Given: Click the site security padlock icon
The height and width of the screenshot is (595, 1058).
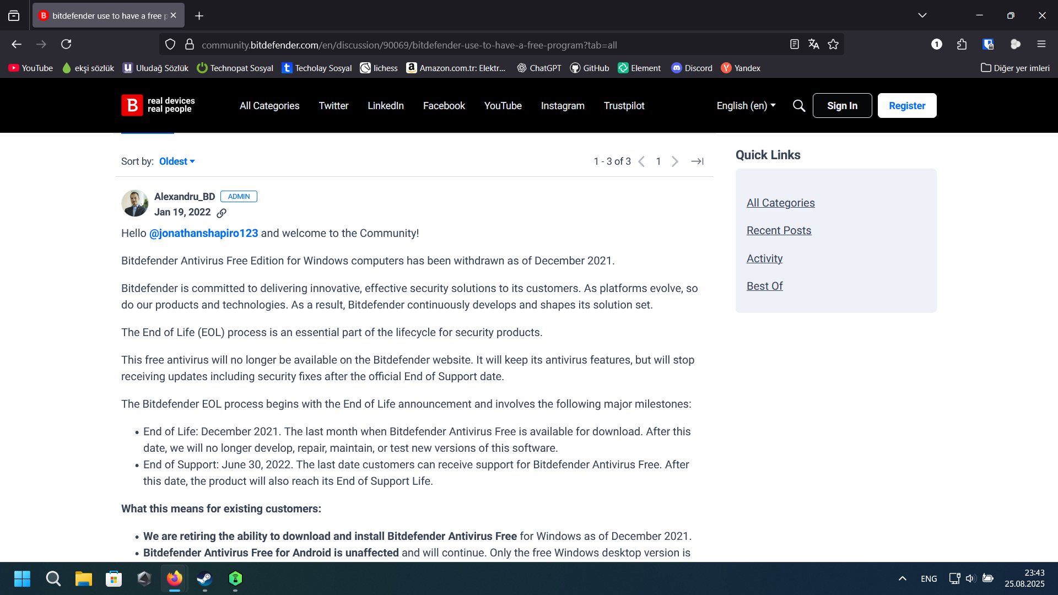Looking at the screenshot, I should (190, 45).
